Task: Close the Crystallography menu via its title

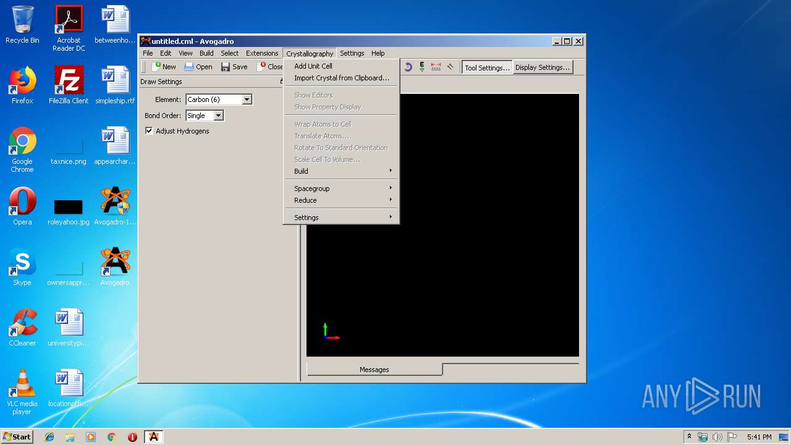Action: [x=310, y=54]
